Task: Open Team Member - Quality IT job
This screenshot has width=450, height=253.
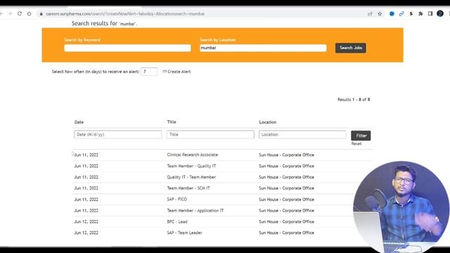Action: tap(191, 166)
